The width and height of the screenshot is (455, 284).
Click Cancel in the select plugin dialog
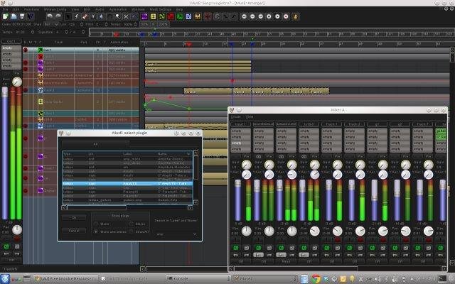coord(73,230)
